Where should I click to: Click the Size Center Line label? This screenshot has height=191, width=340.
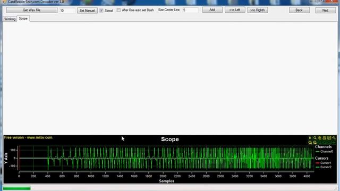[169, 10]
